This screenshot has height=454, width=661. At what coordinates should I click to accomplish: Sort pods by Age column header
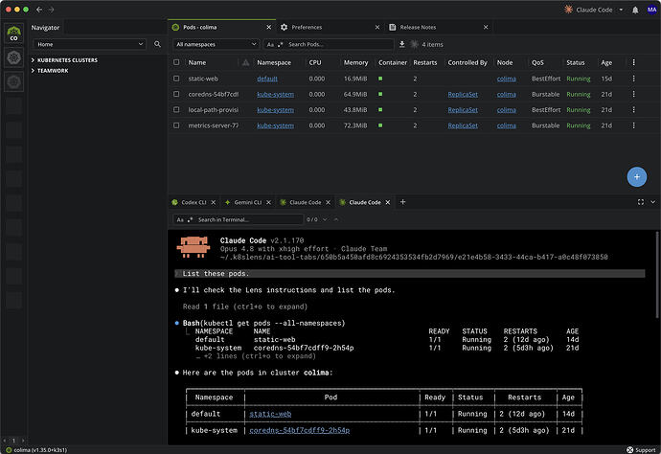pos(606,62)
